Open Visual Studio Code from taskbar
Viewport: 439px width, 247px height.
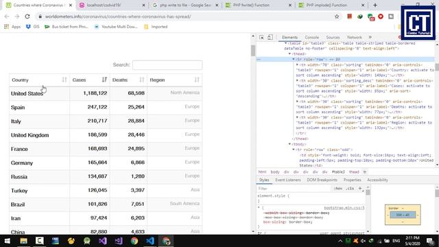tap(150, 241)
